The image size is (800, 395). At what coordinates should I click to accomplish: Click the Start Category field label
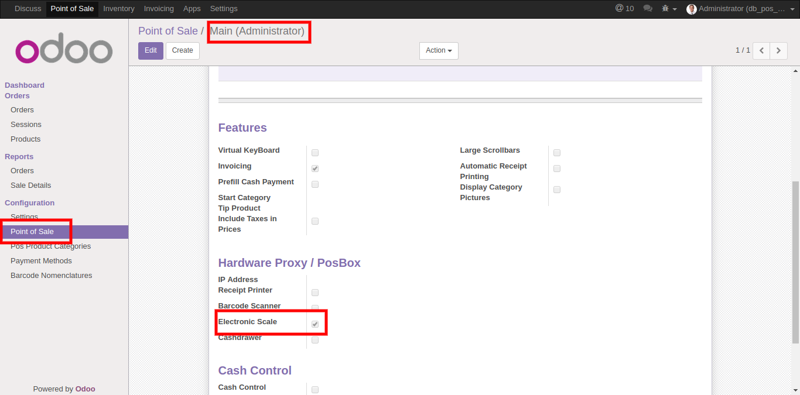pyautogui.click(x=244, y=198)
